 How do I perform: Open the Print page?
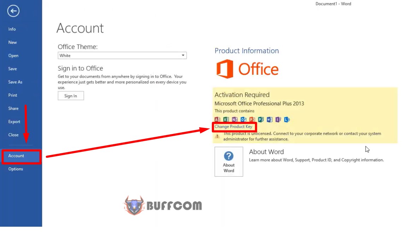pyautogui.click(x=12, y=95)
